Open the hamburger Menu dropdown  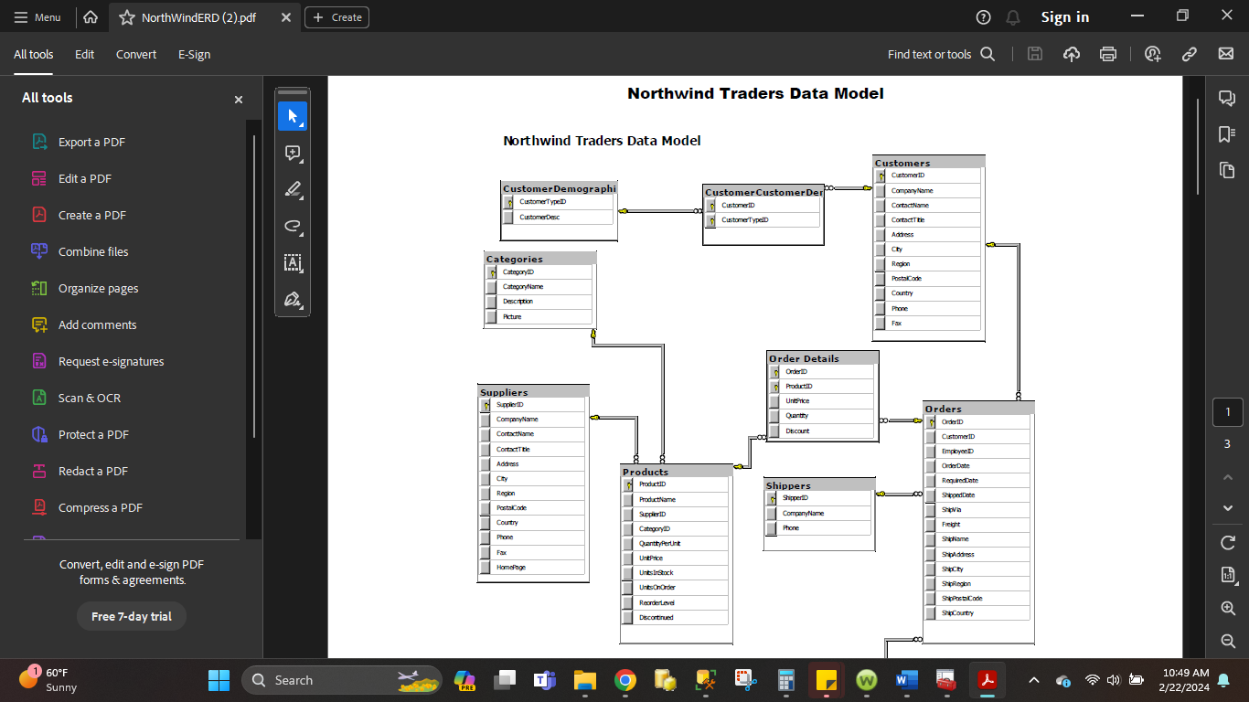(37, 17)
